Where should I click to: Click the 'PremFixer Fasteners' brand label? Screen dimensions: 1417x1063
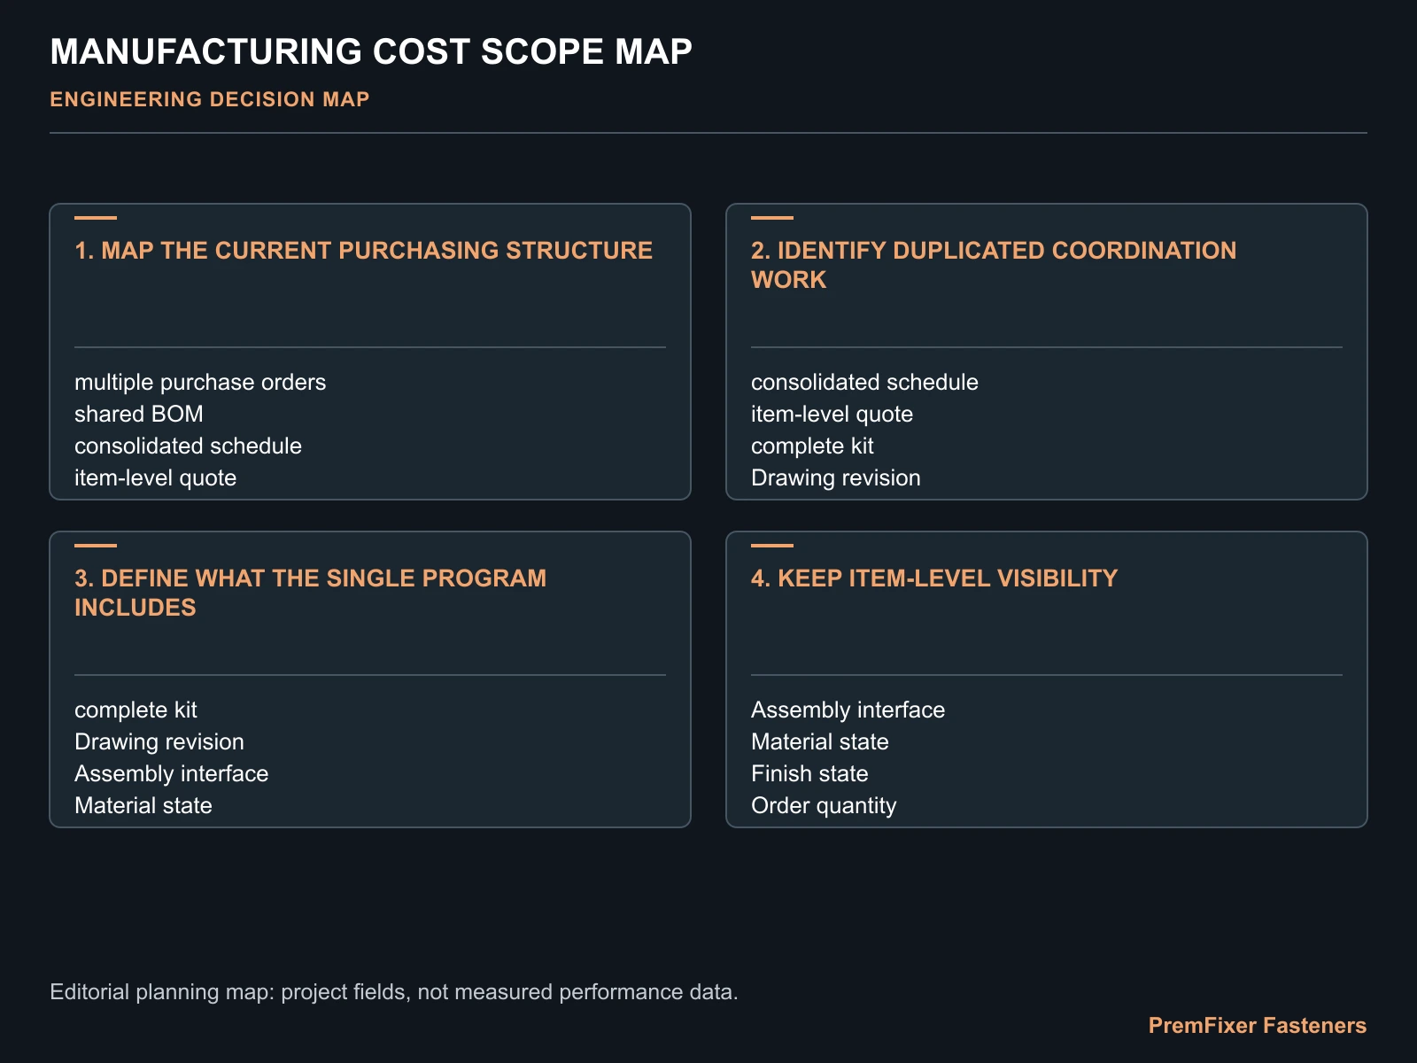click(1258, 1026)
